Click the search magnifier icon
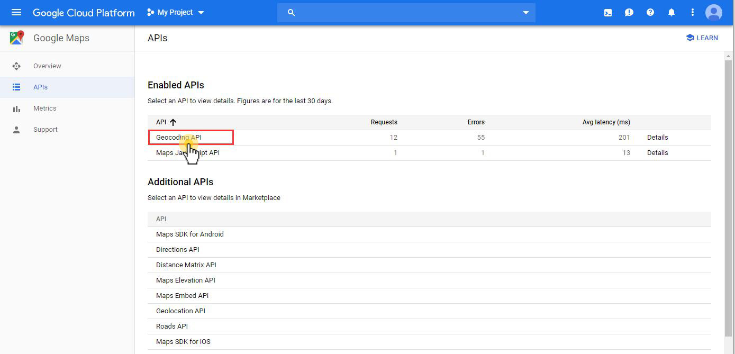This screenshot has height=354, width=735. (x=291, y=12)
